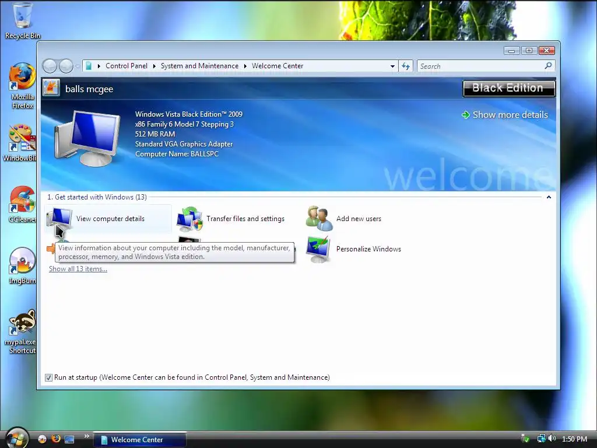Click the volume speaker tray icon
Image resolution: width=597 pixels, height=448 pixels.
[x=552, y=439]
